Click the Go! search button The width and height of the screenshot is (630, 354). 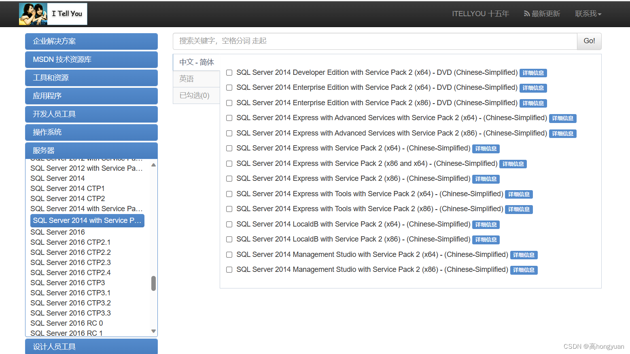[x=589, y=41]
